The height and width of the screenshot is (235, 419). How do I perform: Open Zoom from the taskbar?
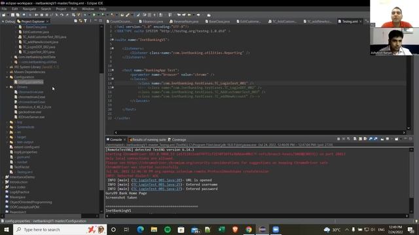pos(276,229)
